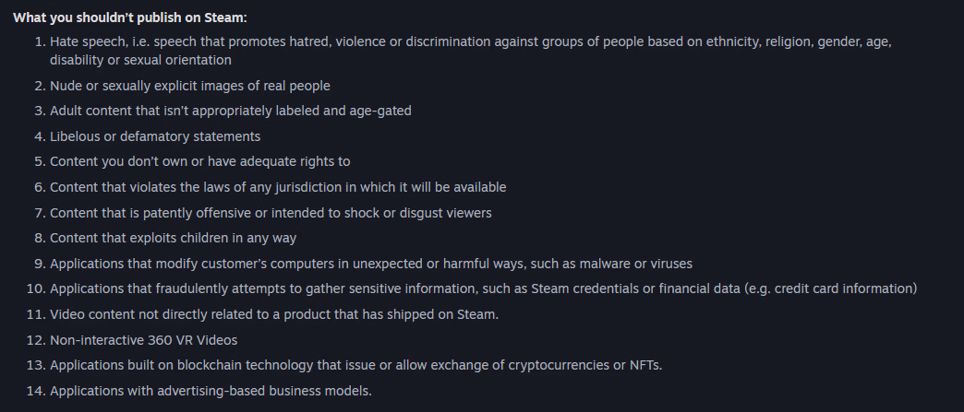Screen dimensions: 964x412
Task: Click the nude or sexually explicit images rule
Action: [189, 86]
